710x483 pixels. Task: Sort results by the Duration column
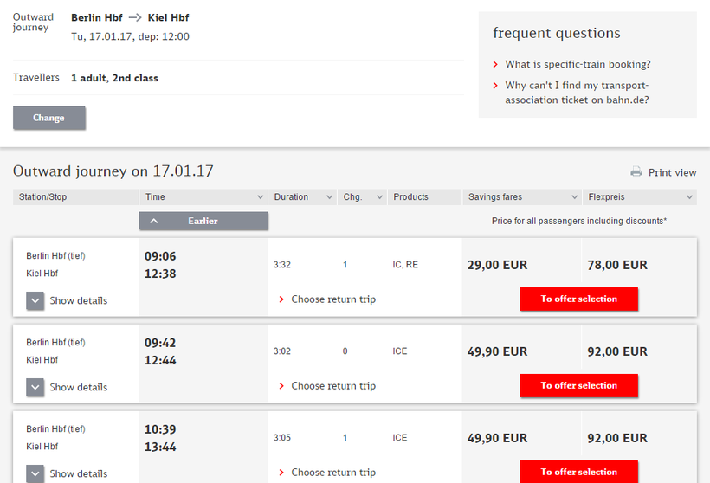302,197
